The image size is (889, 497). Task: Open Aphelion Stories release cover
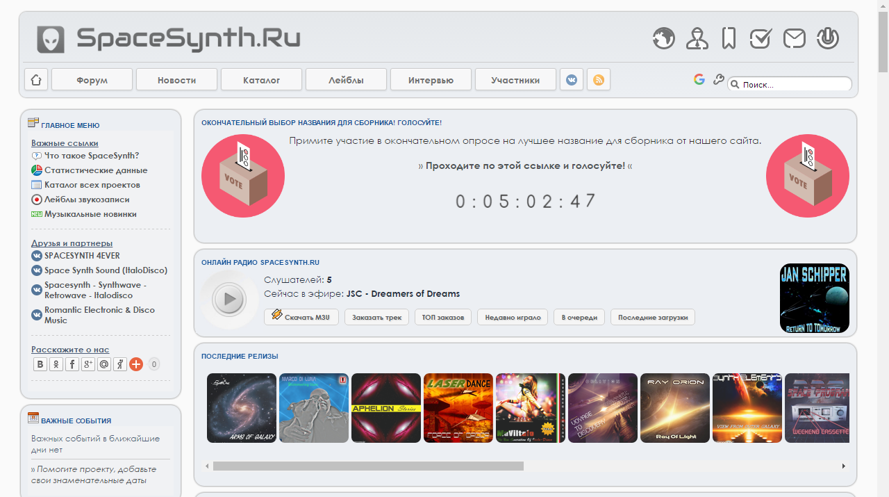[x=386, y=408]
